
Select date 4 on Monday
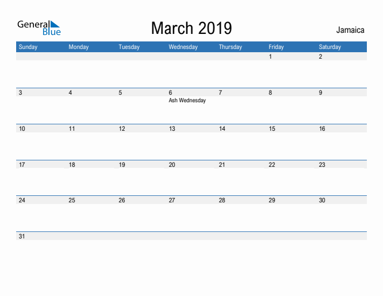(x=70, y=93)
